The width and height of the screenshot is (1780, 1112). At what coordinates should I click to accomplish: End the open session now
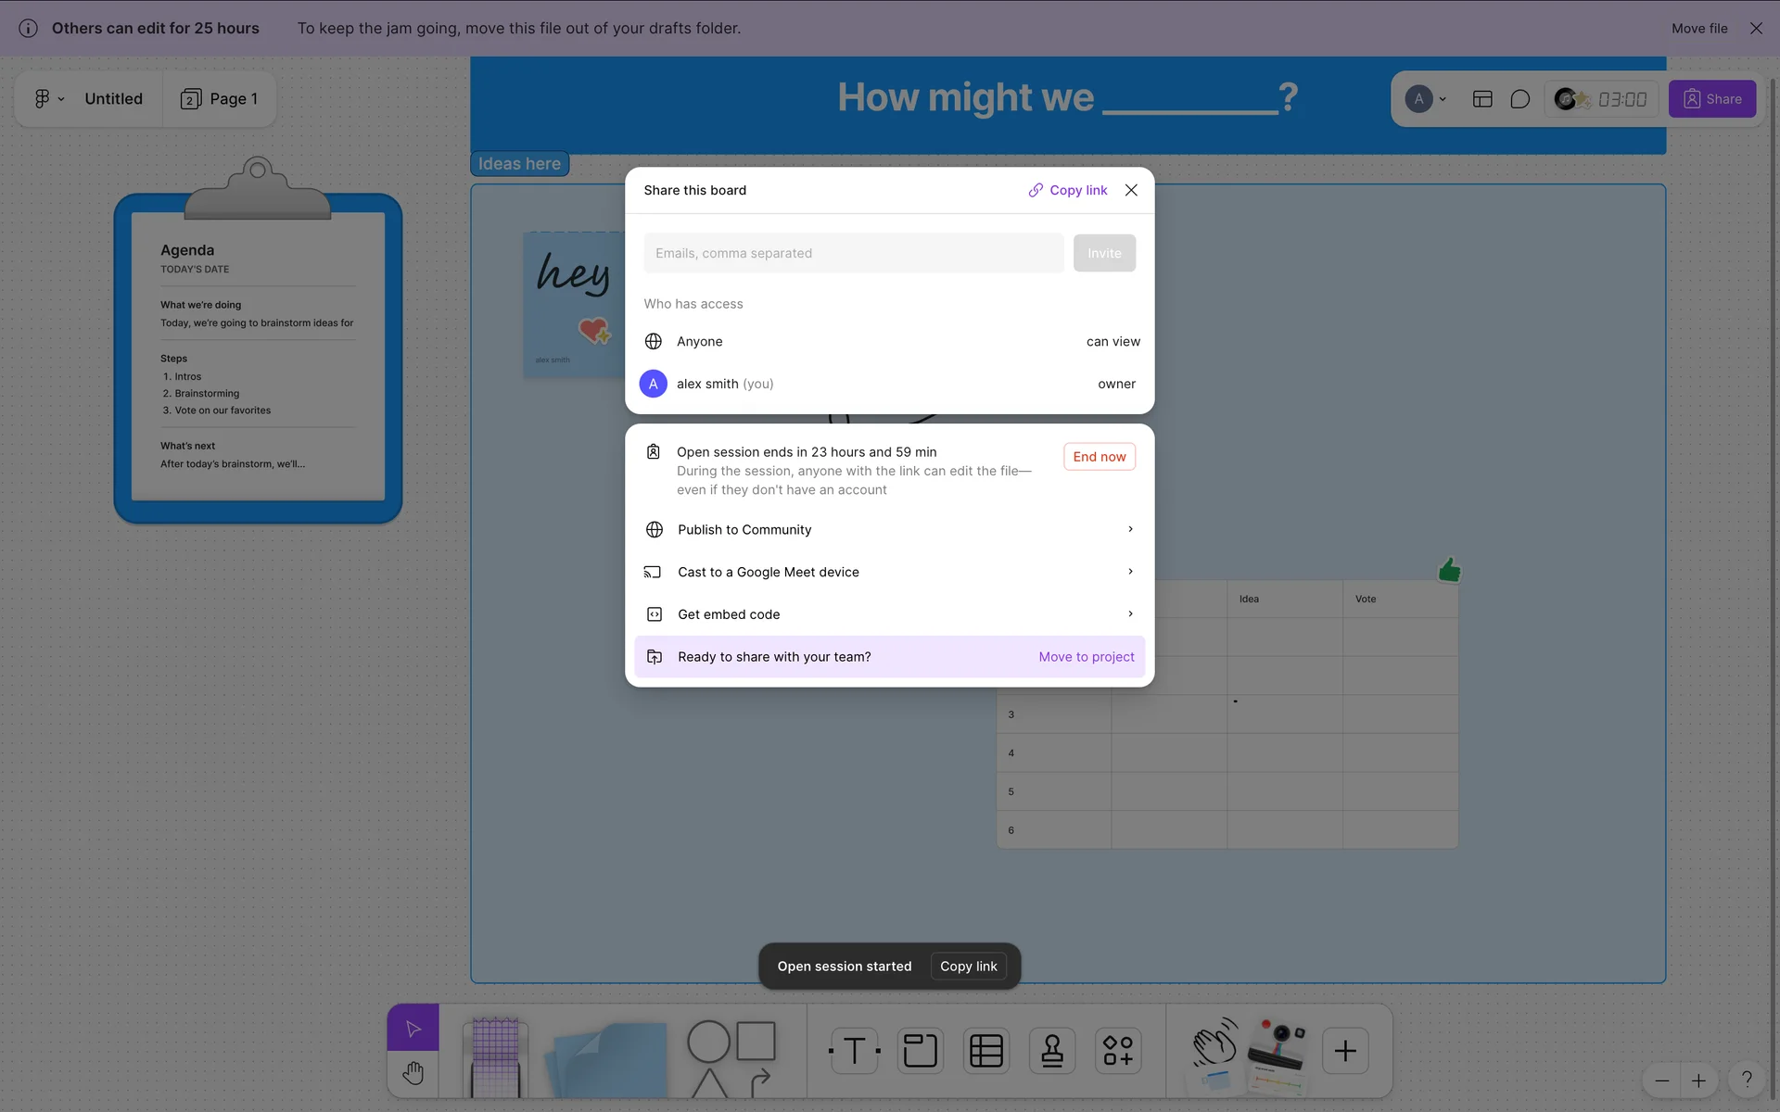tap(1099, 457)
